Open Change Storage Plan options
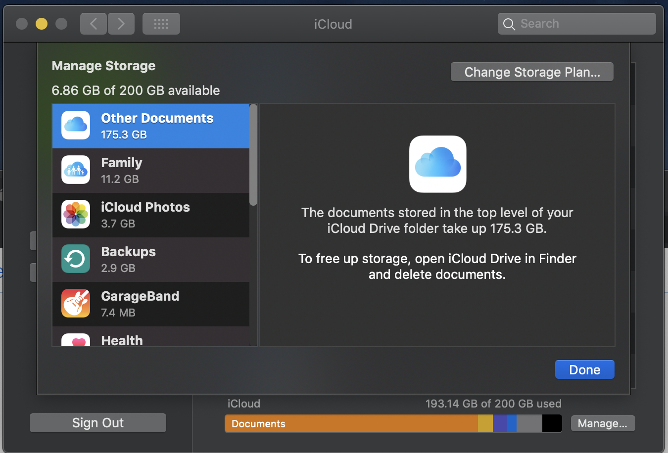The image size is (668, 453). 532,72
